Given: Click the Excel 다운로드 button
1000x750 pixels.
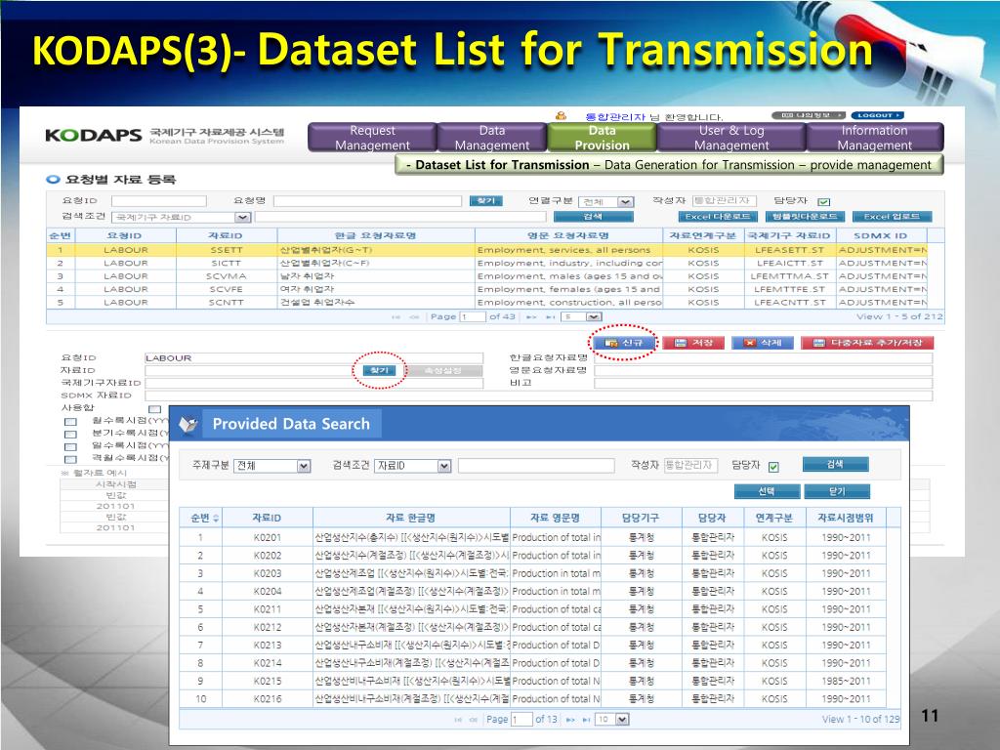Looking at the screenshot, I should click(718, 217).
